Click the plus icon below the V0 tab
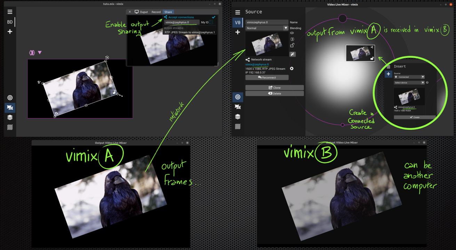The width and height of the screenshot is (456, 250). pyautogui.click(x=238, y=32)
